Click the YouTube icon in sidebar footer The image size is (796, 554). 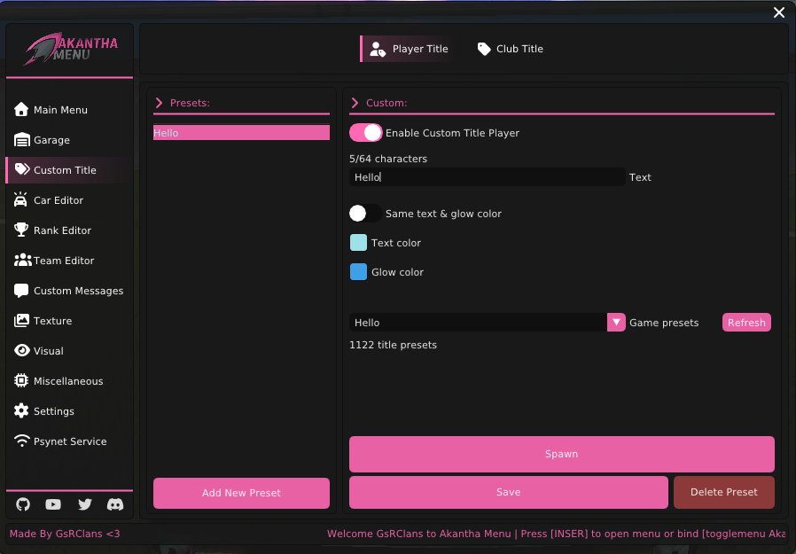53,504
